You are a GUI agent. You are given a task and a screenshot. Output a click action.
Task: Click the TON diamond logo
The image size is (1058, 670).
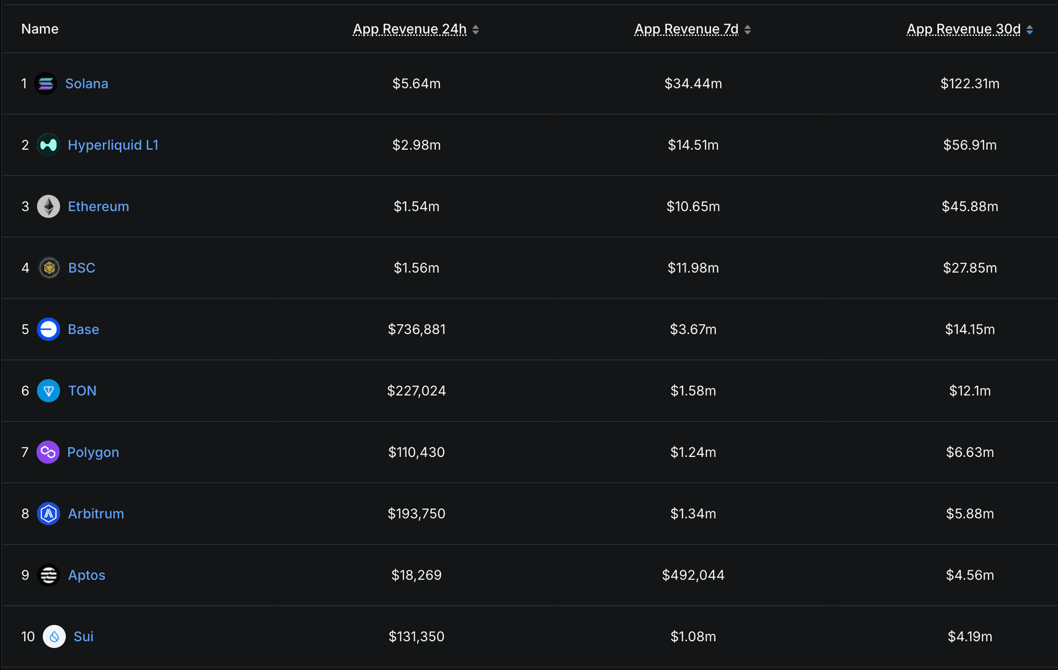[x=48, y=390]
